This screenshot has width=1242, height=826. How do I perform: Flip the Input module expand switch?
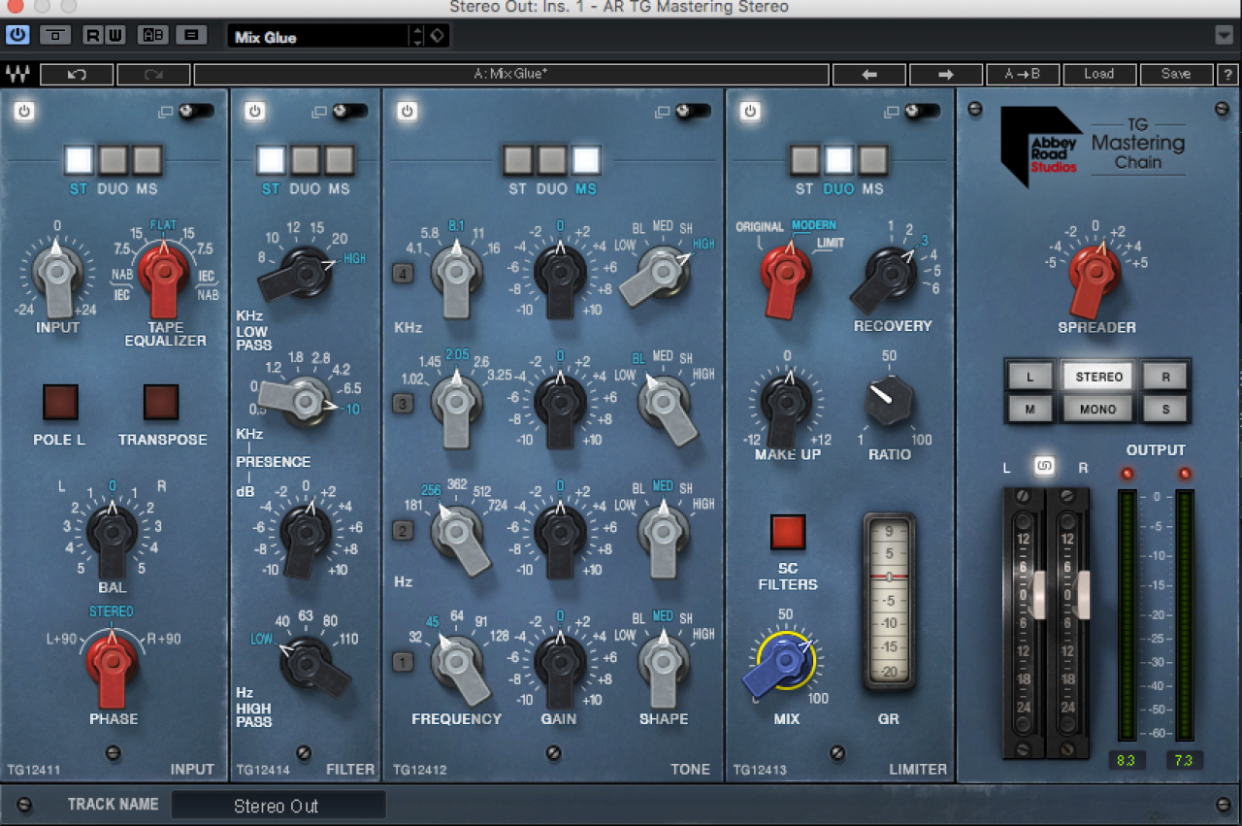(195, 112)
